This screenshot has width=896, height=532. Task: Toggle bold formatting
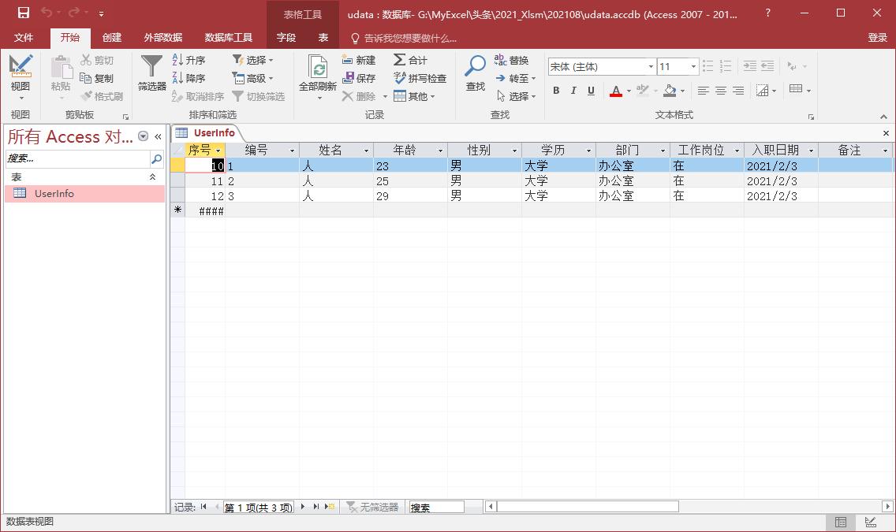[555, 91]
